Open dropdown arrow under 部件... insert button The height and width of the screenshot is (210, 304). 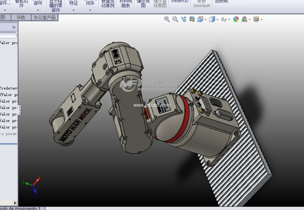click(5, 10)
